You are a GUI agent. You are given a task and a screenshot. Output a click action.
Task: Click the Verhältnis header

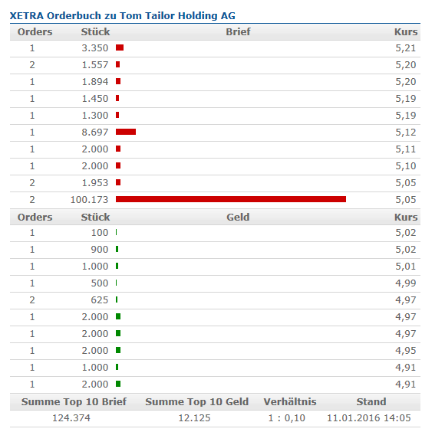coord(290,401)
